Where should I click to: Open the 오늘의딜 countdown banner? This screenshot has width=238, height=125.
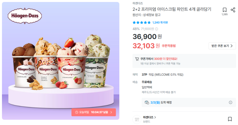click(x=94, y=112)
